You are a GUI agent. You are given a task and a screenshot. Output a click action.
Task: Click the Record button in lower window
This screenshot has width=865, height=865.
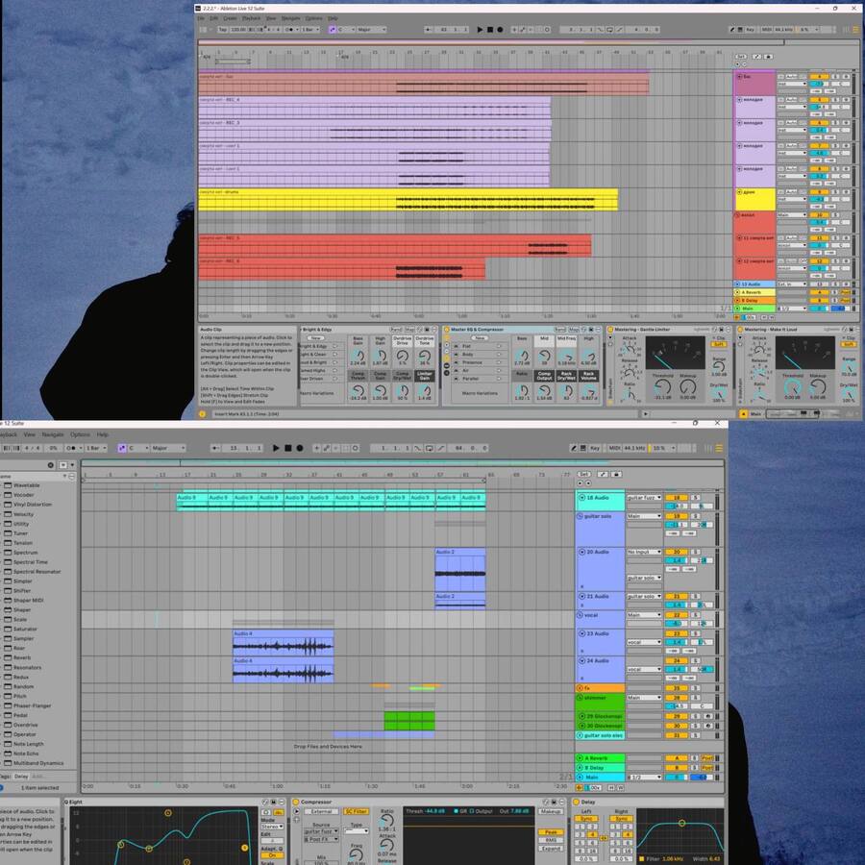pos(300,448)
